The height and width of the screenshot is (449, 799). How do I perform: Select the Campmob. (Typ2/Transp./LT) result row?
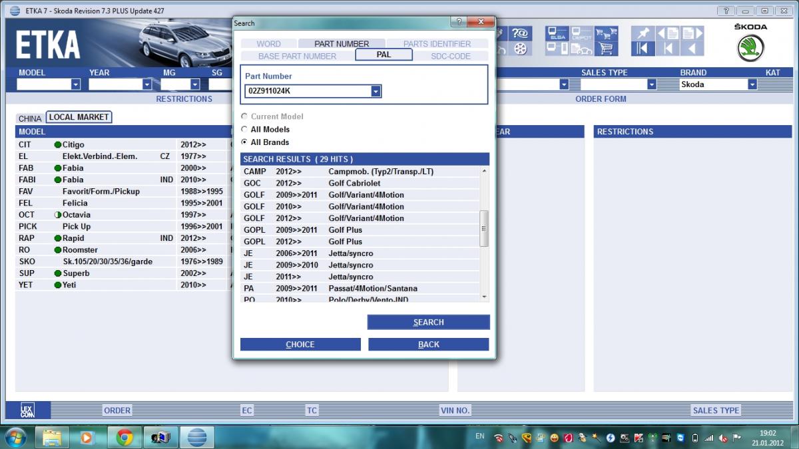(x=360, y=172)
